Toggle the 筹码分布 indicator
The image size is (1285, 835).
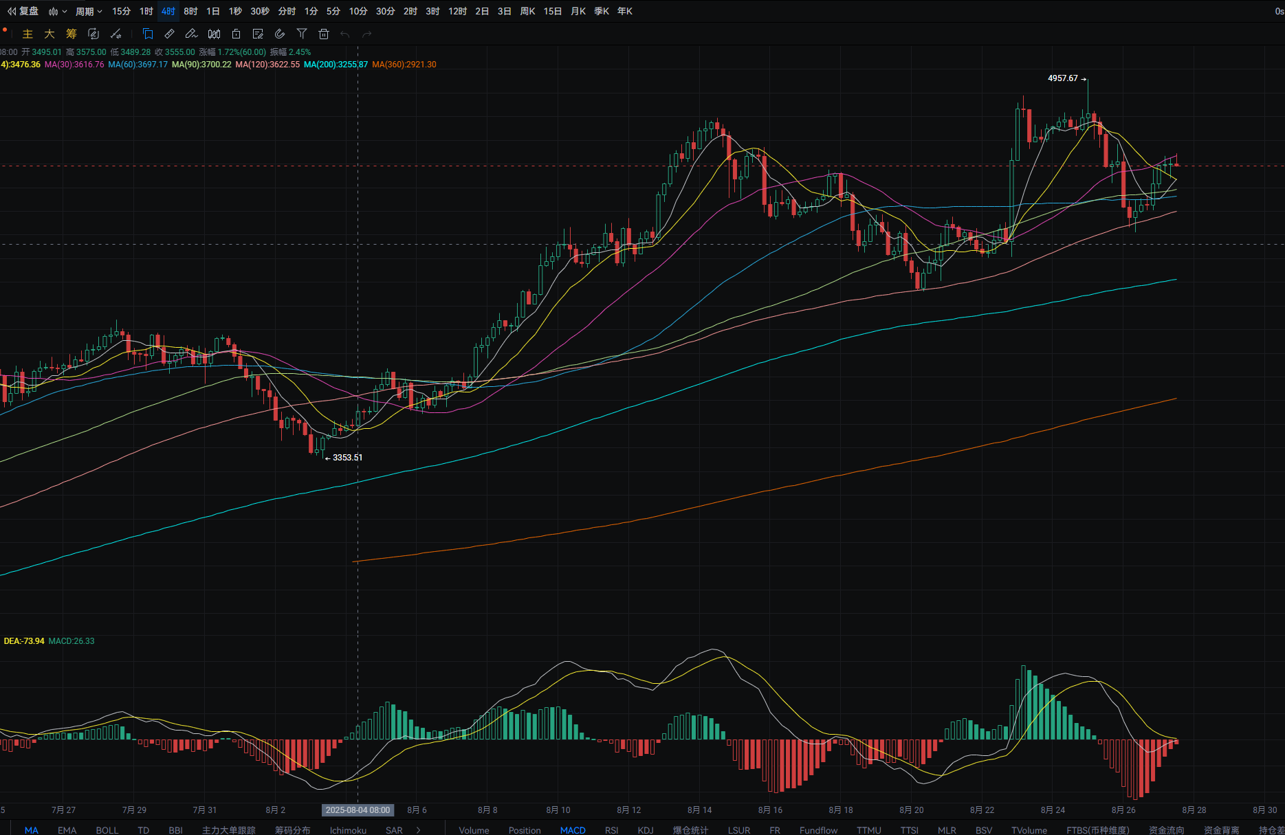[293, 830]
